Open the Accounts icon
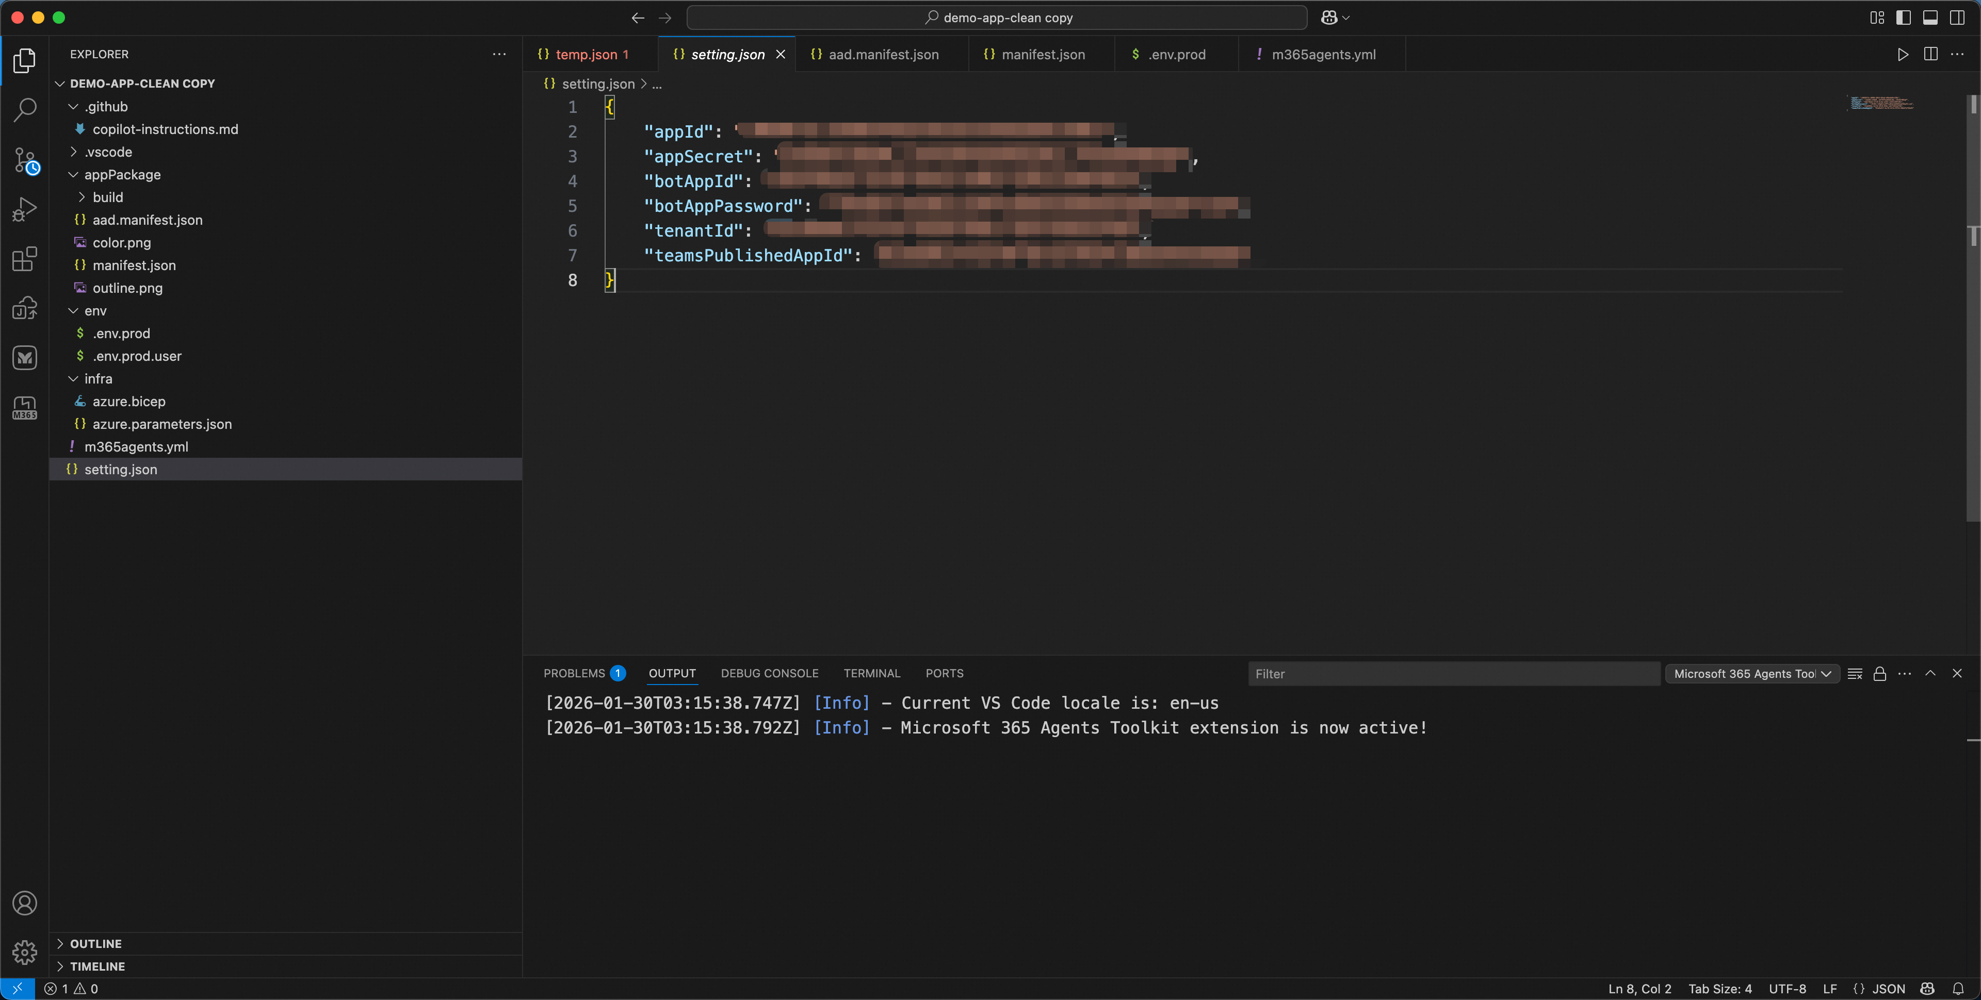The width and height of the screenshot is (1981, 1000). pos(25,903)
